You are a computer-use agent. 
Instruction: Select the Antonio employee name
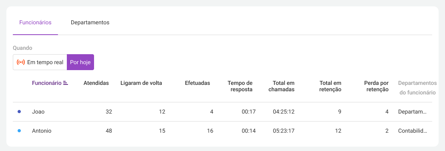click(x=42, y=131)
